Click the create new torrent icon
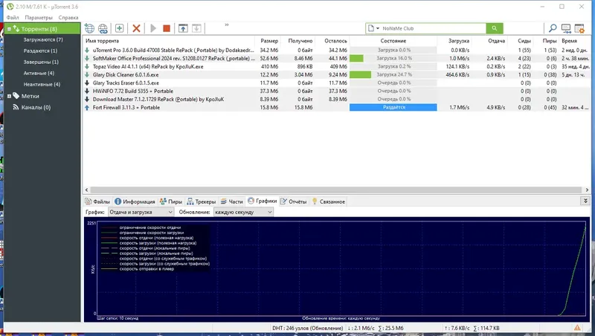595x336 pixels. (119, 28)
